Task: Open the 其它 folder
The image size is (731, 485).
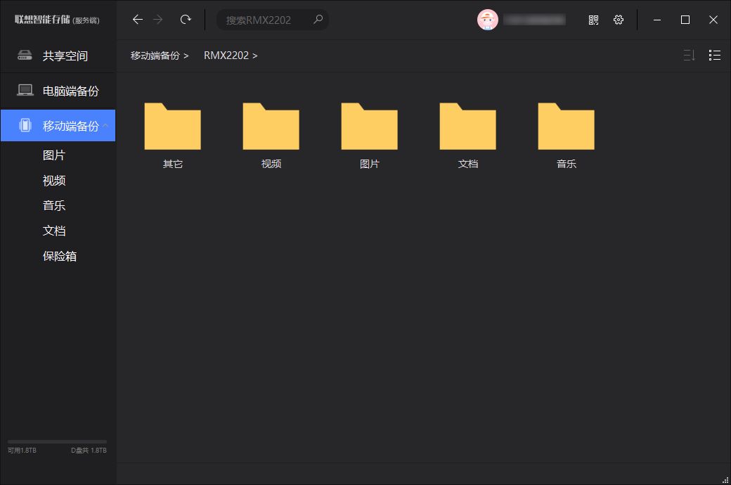Action: coord(172,127)
